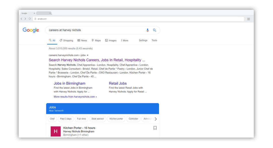273x148 pixels.
Task: Reload the page with refresh icon
Action: (x=30, y=19)
